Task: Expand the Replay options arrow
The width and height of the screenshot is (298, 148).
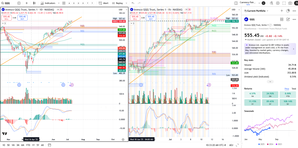Action: tap(126, 3)
